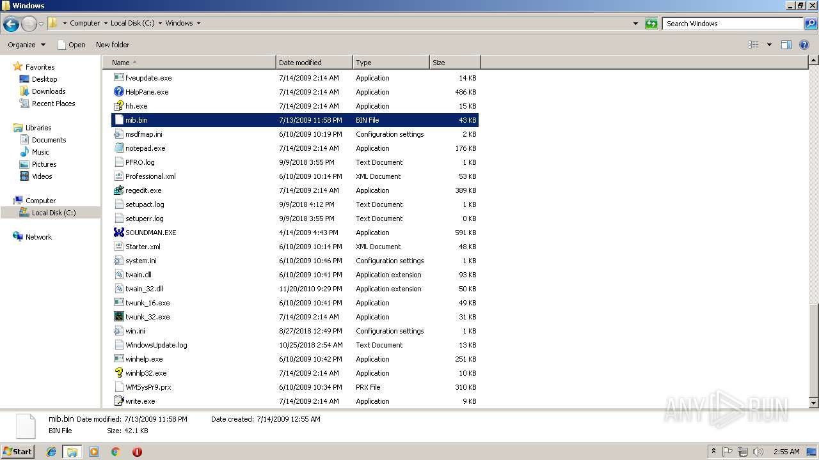Change view with the views icon
This screenshot has height=460, width=819.
pos(754,45)
